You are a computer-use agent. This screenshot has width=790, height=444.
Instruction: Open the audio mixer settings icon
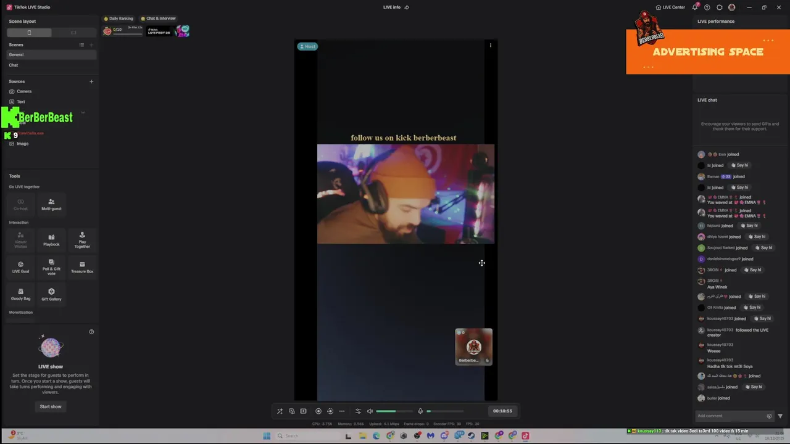358,411
